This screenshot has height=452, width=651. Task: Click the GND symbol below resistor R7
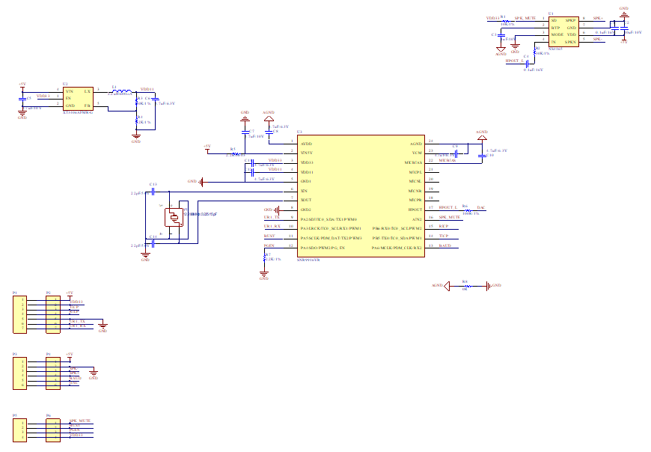(x=263, y=275)
